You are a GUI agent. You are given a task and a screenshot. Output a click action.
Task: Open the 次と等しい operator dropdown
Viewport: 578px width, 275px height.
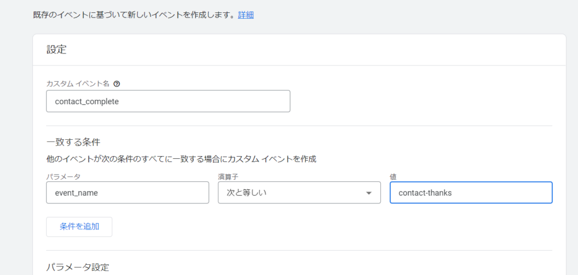(x=299, y=193)
